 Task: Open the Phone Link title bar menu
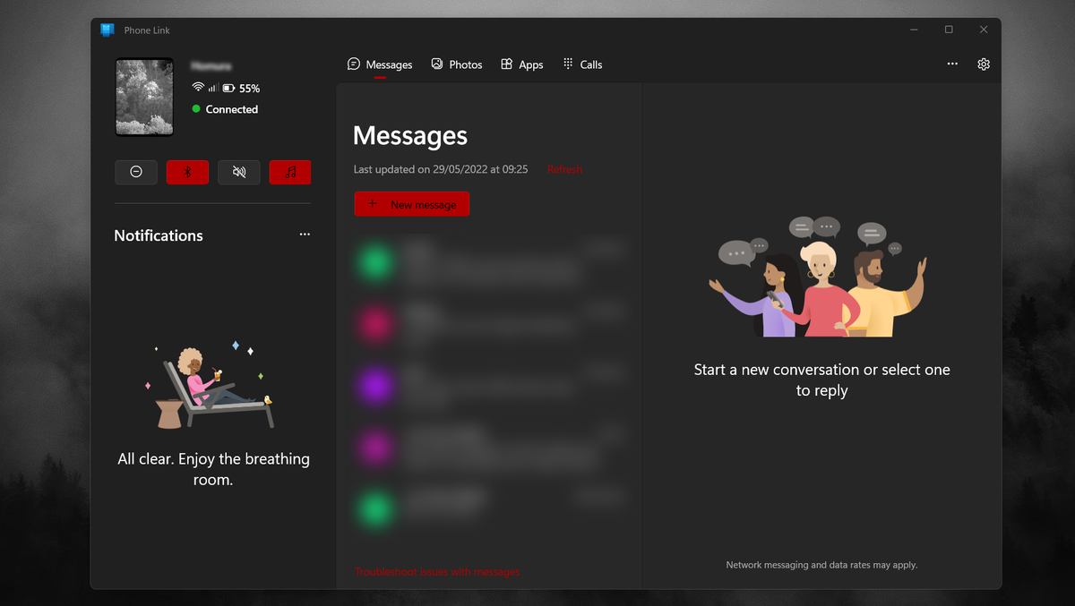pos(107,29)
